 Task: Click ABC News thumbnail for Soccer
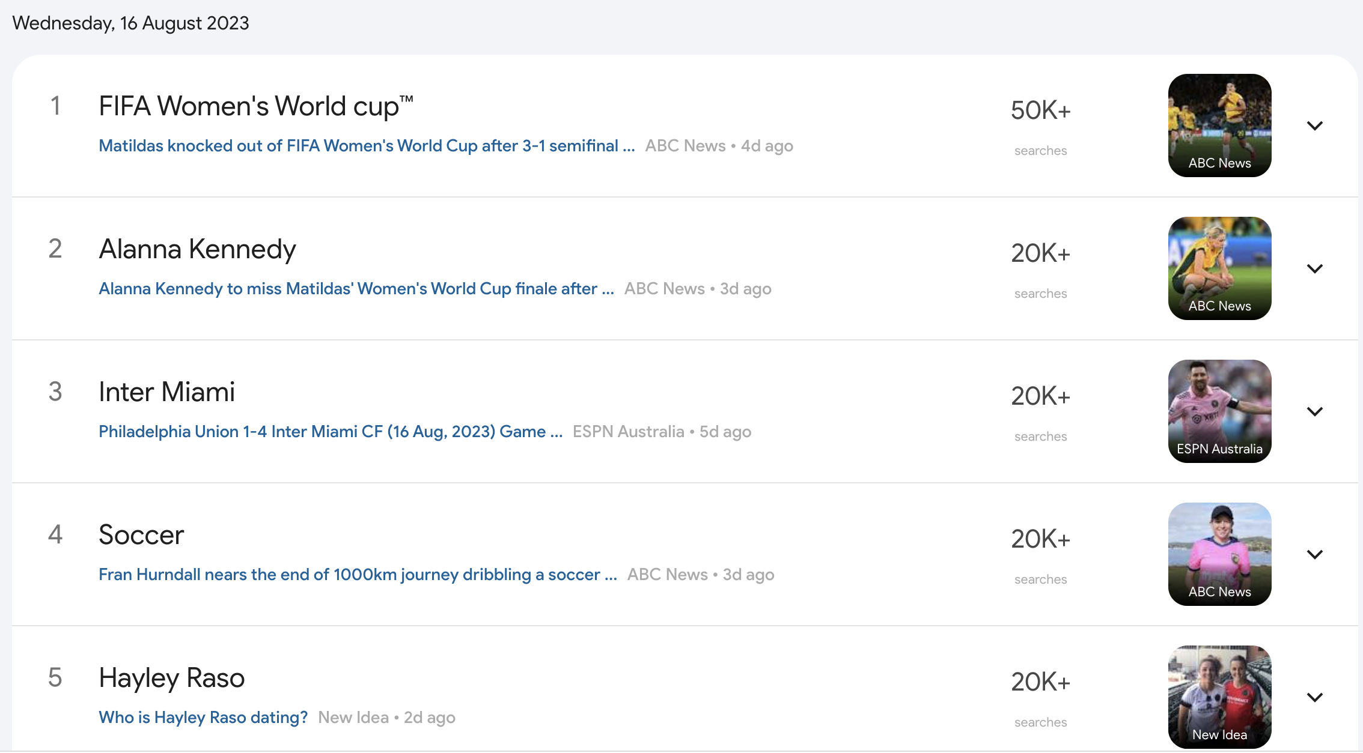point(1219,554)
